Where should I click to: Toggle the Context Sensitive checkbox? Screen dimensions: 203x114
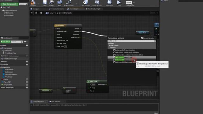click(x=142, y=38)
